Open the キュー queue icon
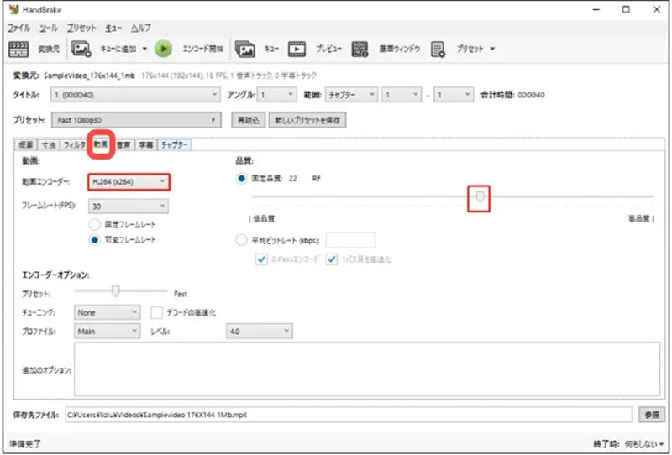 click(x=244, y=49)
